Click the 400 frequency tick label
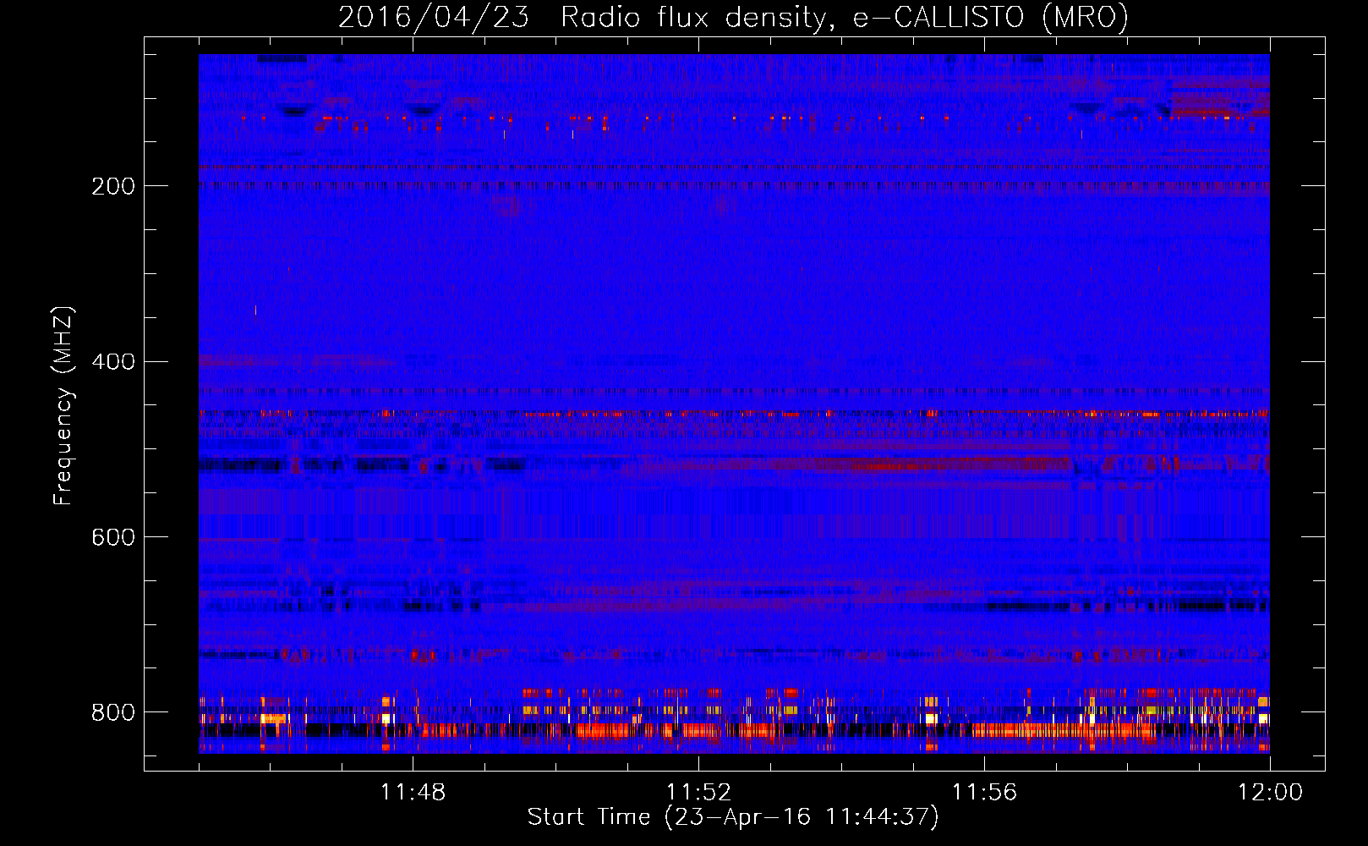This screenshot has width=1368, height=846. click(113, 362)
